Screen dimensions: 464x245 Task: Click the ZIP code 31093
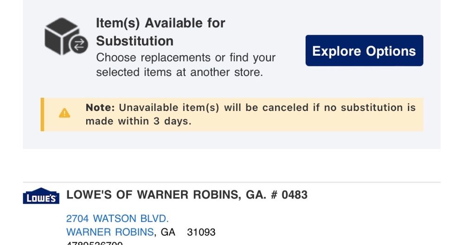(x=201, y=232)
